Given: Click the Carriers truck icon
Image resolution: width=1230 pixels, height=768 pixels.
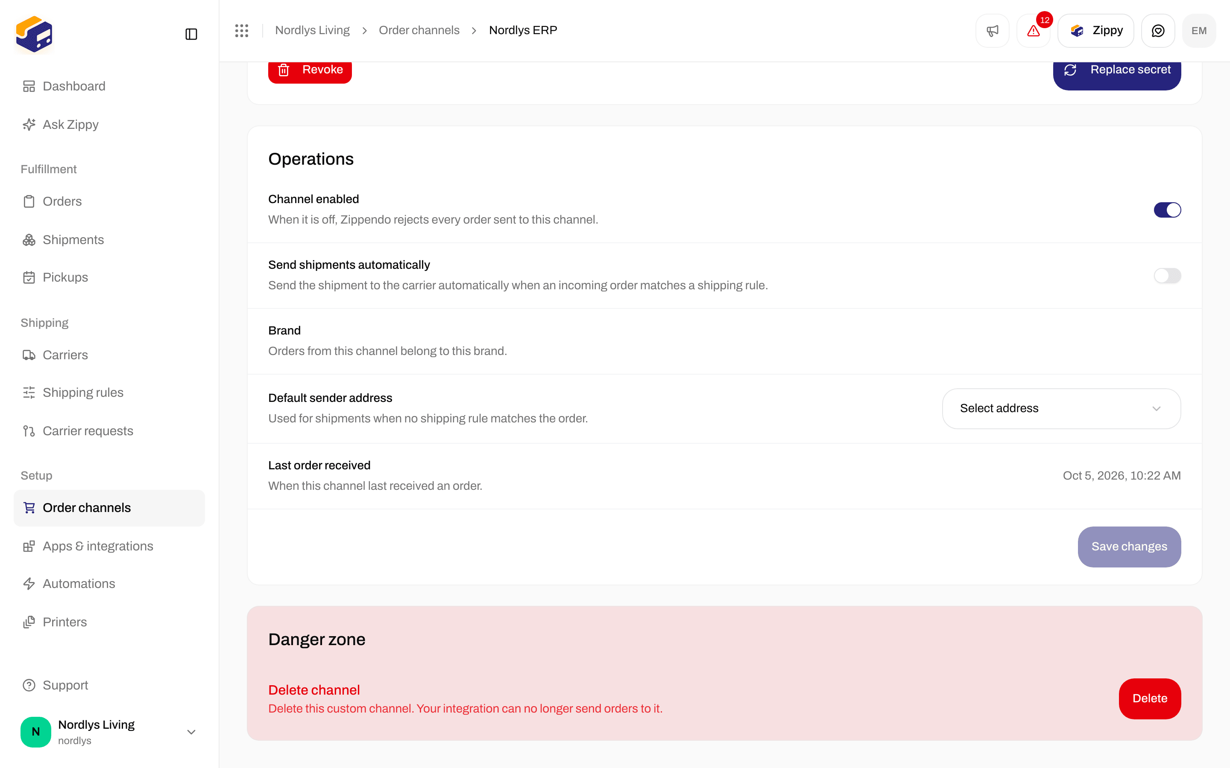Looking at the screenshot, I should point(29,355).
